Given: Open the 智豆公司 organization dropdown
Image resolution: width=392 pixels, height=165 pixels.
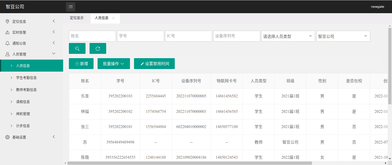Looking at the screenshot, I should [x=343, y=36].
